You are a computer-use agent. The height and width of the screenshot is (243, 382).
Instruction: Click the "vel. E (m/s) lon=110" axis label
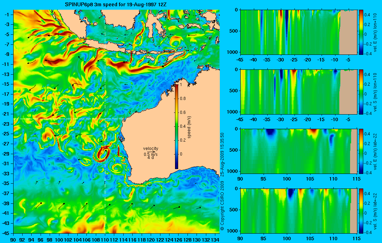[x=375, y=32]
